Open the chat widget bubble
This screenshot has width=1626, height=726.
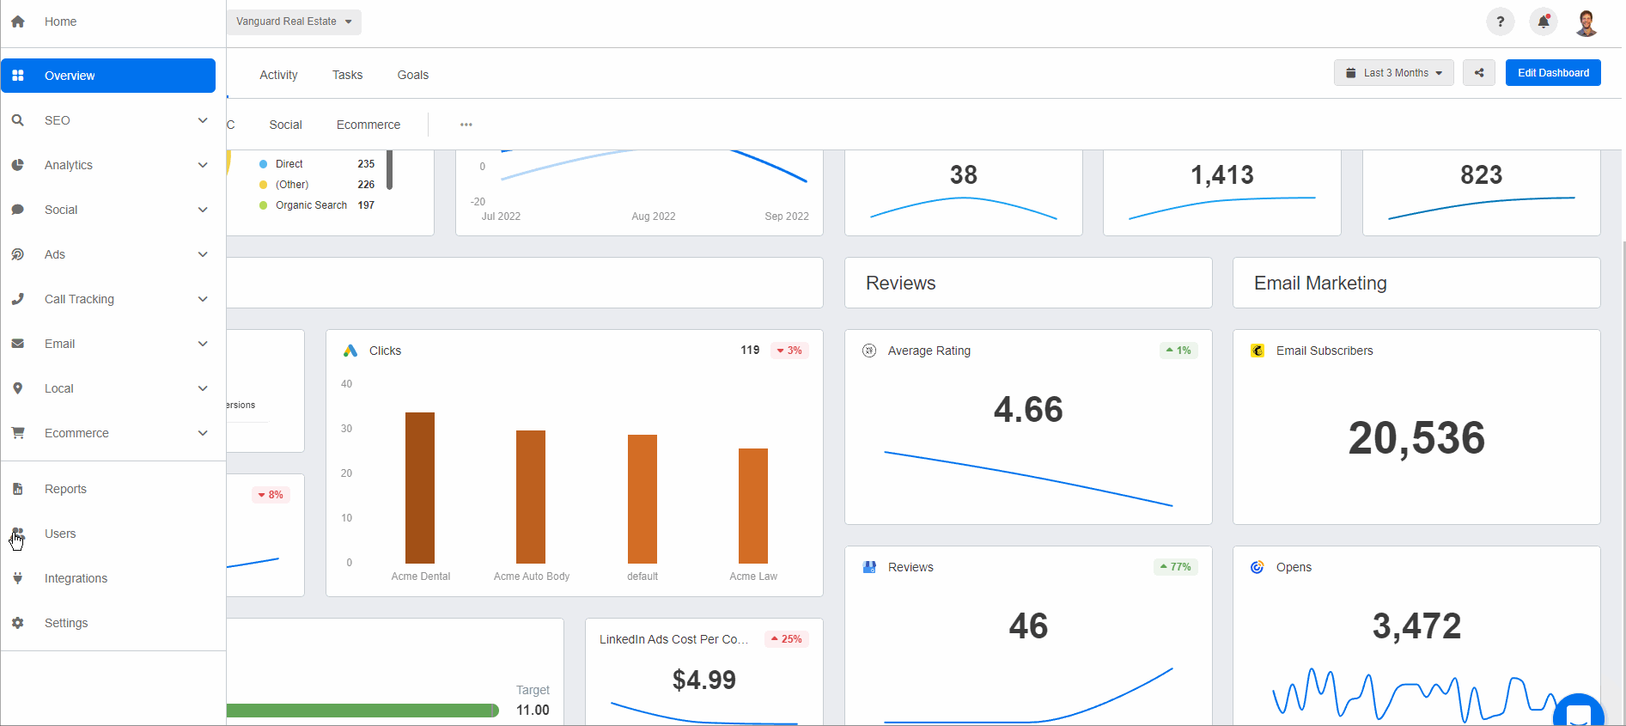pos(1578,713)
